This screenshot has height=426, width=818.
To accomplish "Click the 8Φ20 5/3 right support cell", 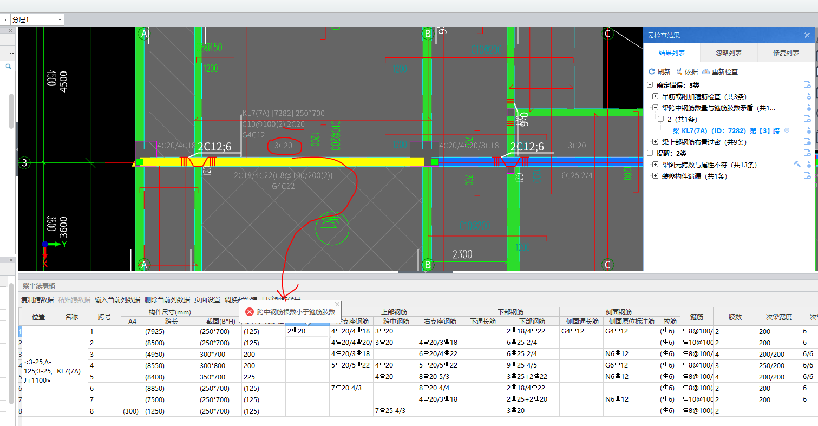I will point(439,376).
